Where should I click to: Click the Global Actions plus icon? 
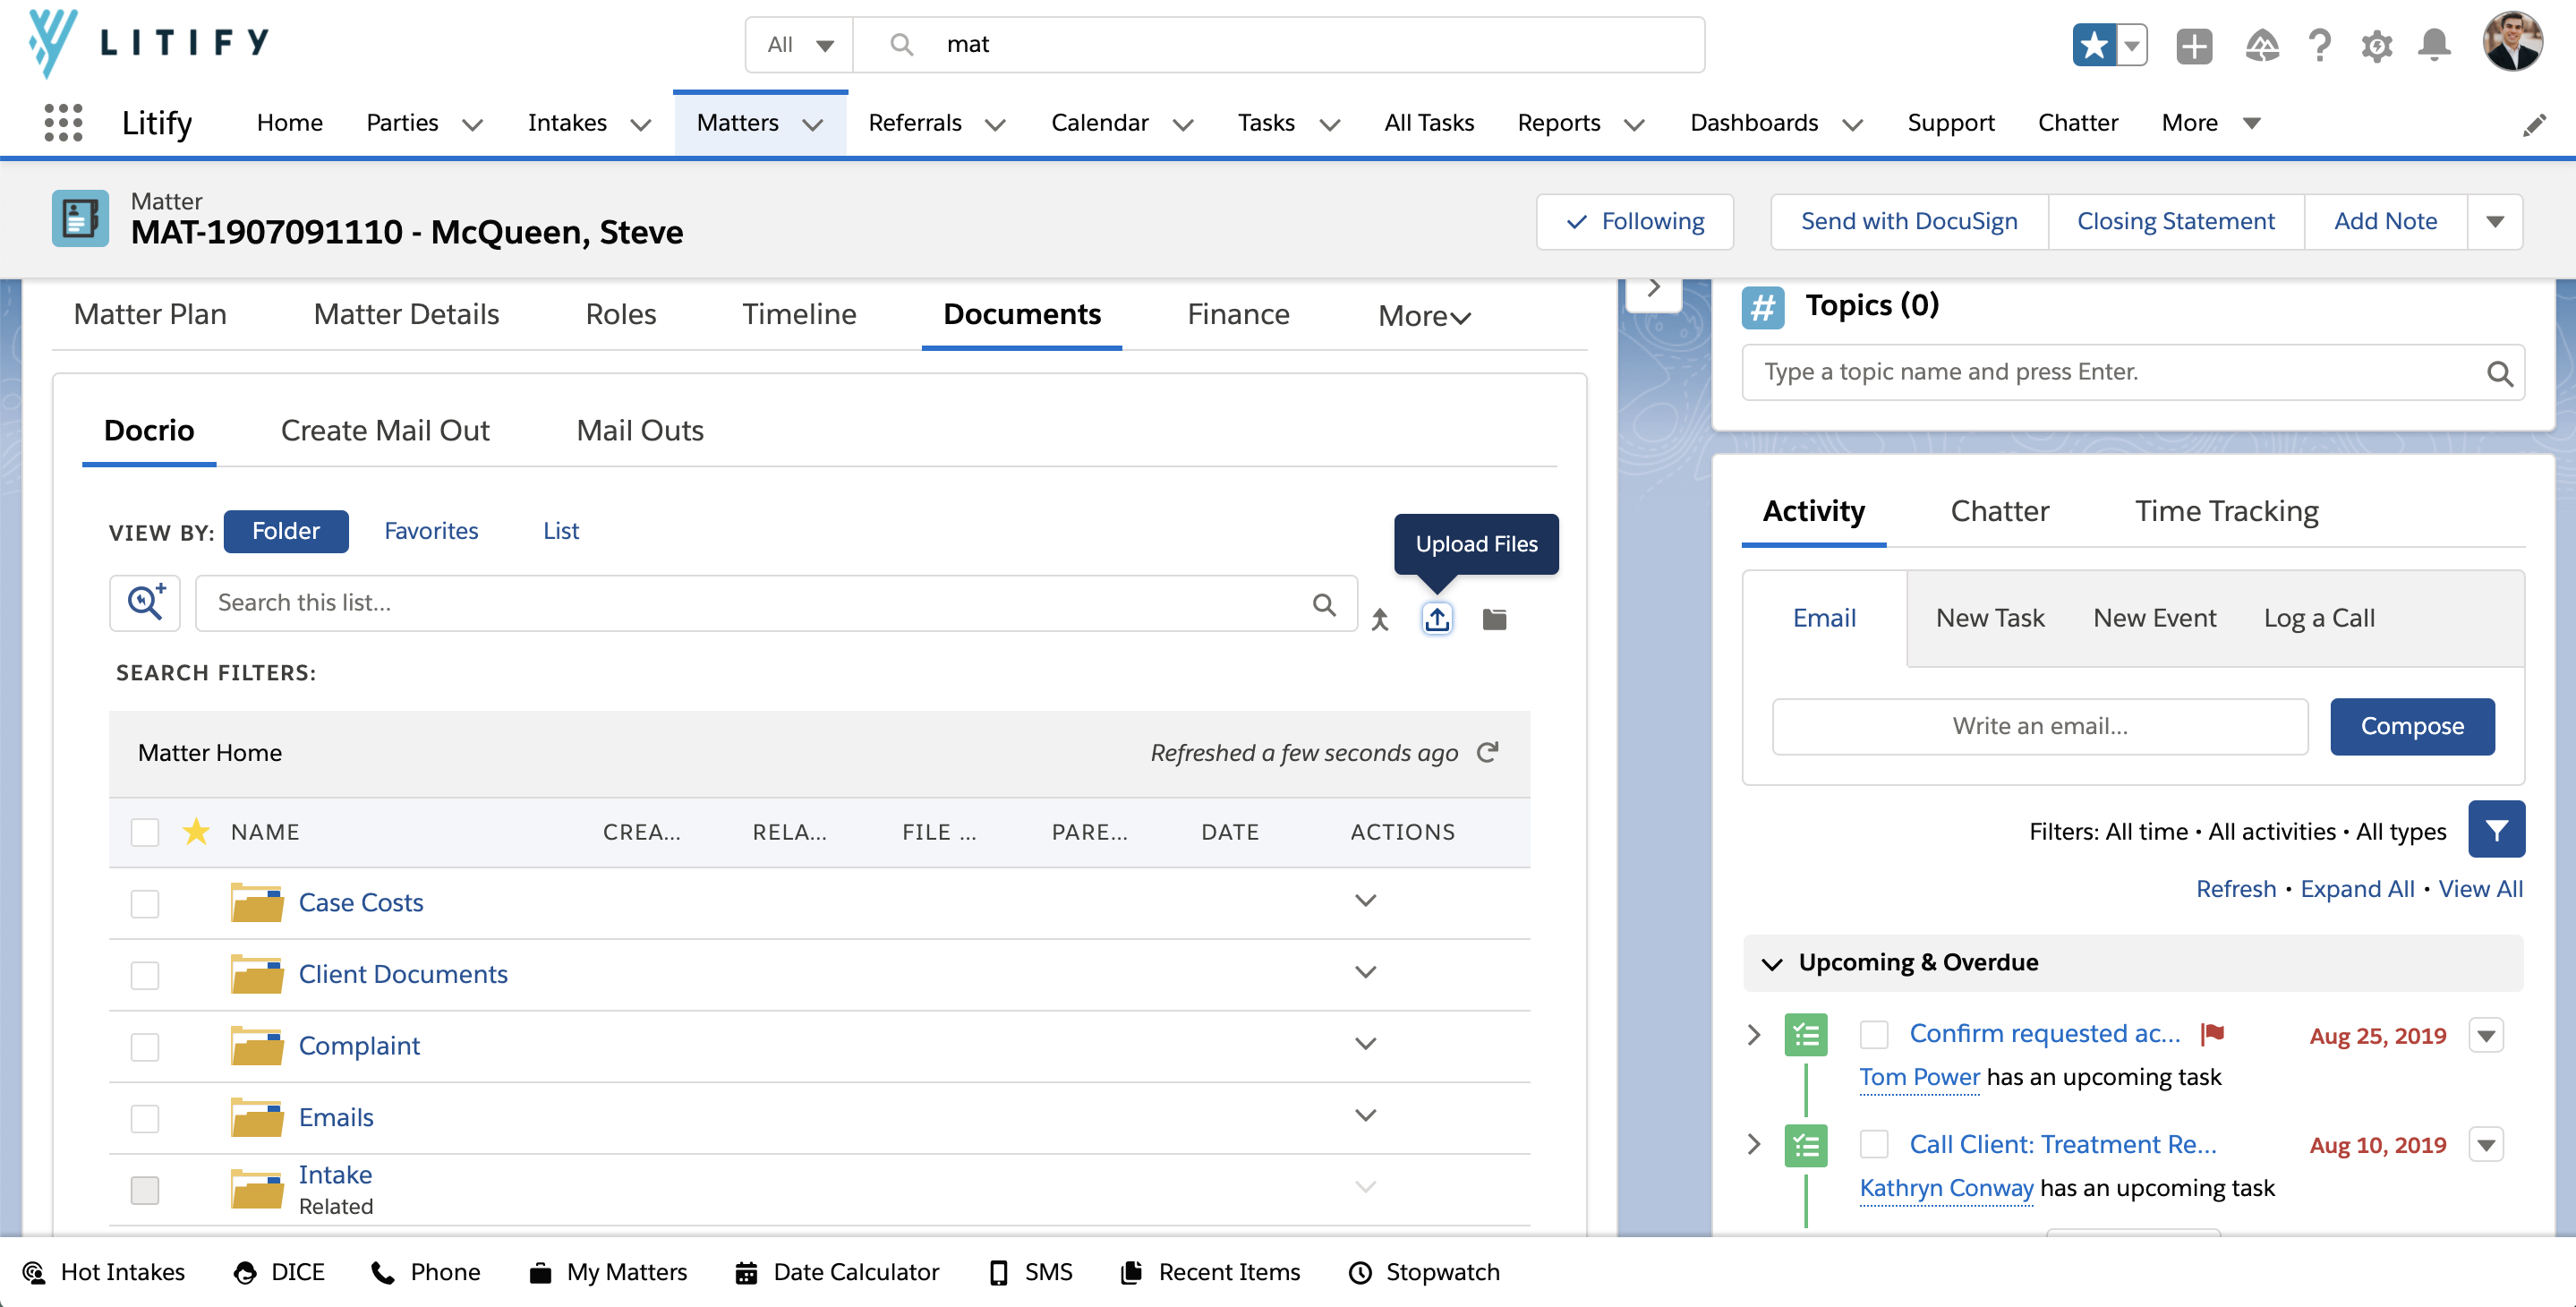(2194, 45)
